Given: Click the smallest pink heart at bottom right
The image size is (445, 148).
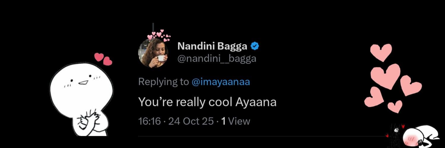Looking at the screenshot, I should point(395,106).
